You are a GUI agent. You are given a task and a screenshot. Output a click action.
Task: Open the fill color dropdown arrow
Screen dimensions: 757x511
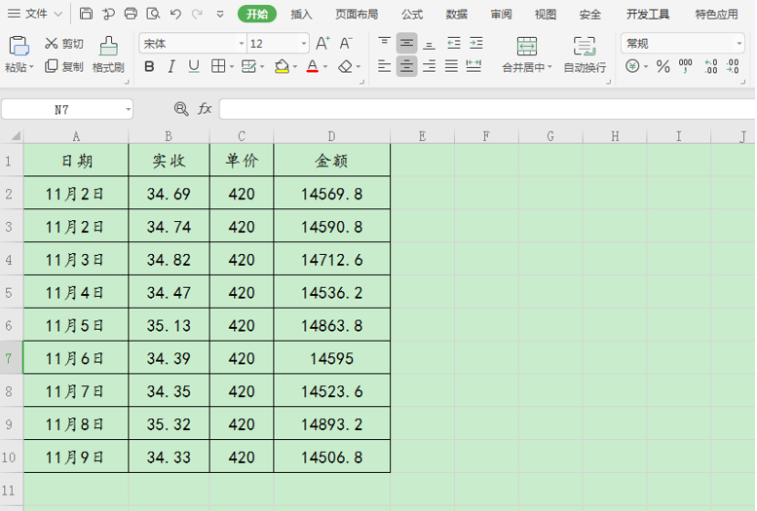pyautogui.click(x=295, y=66)
